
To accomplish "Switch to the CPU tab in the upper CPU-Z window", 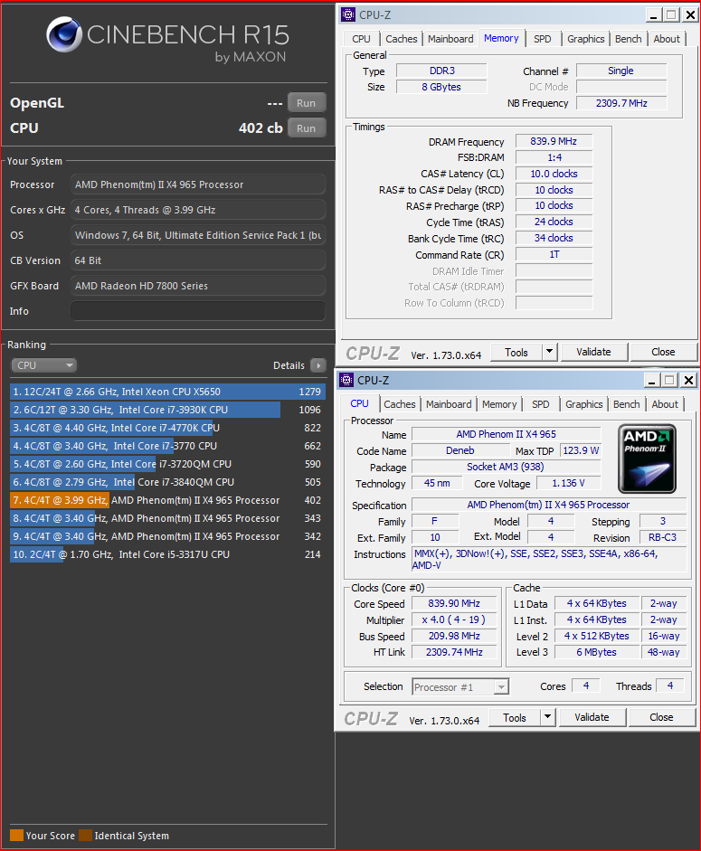I will pyautogui.click(x=361, y=39).
